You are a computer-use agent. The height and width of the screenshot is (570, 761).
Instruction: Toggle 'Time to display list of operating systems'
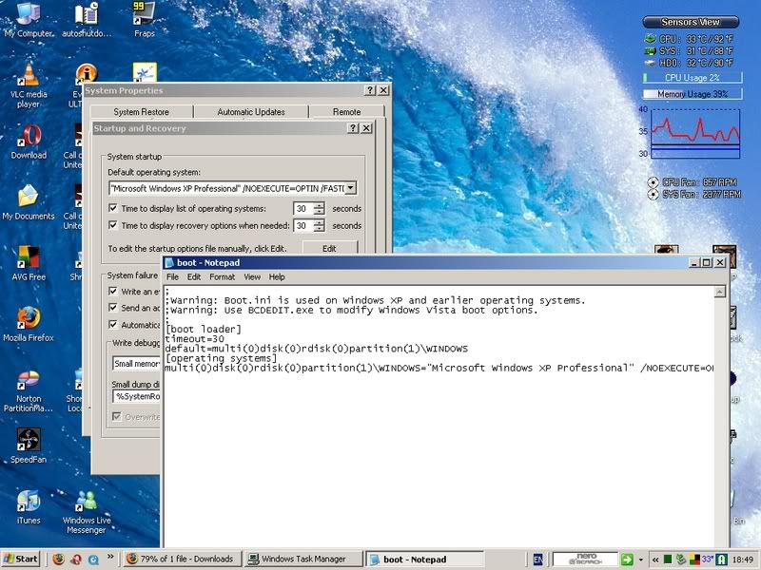pos(113,208)
